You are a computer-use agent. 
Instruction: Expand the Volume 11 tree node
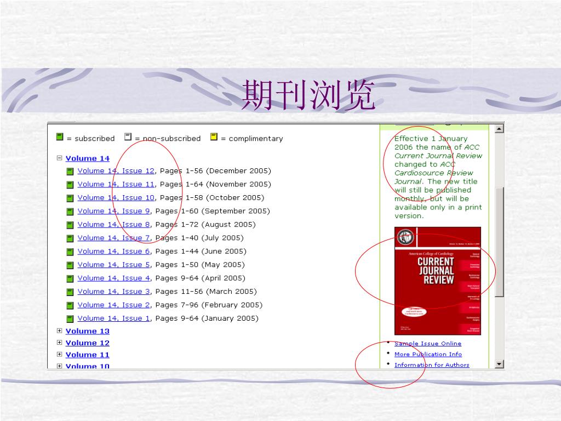[59, 355]
